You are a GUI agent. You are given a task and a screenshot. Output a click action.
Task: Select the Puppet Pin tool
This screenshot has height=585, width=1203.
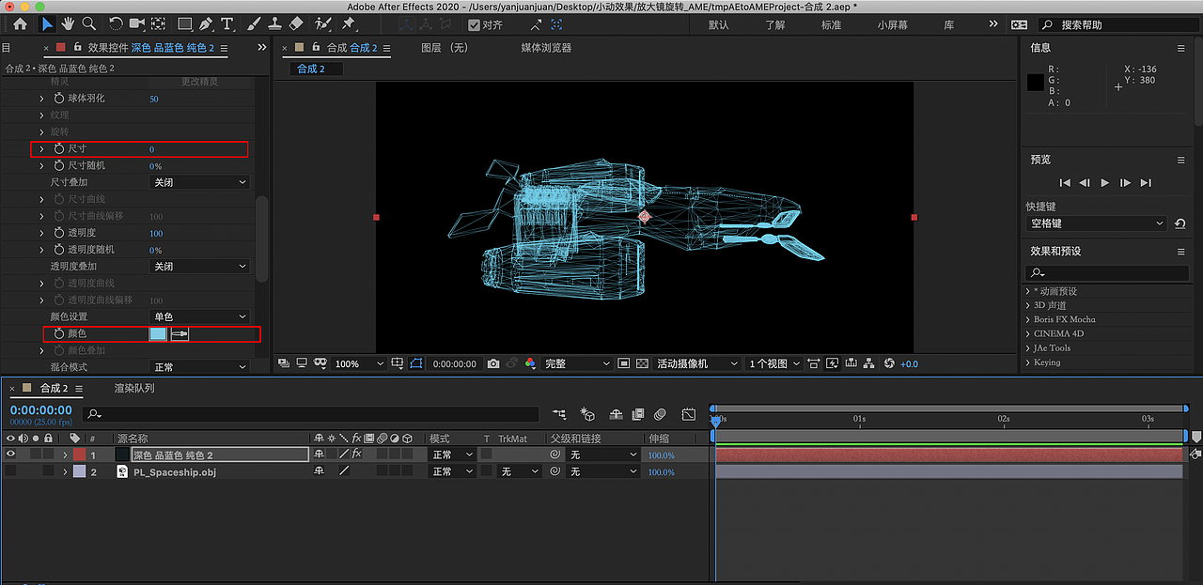pos(349,24)
